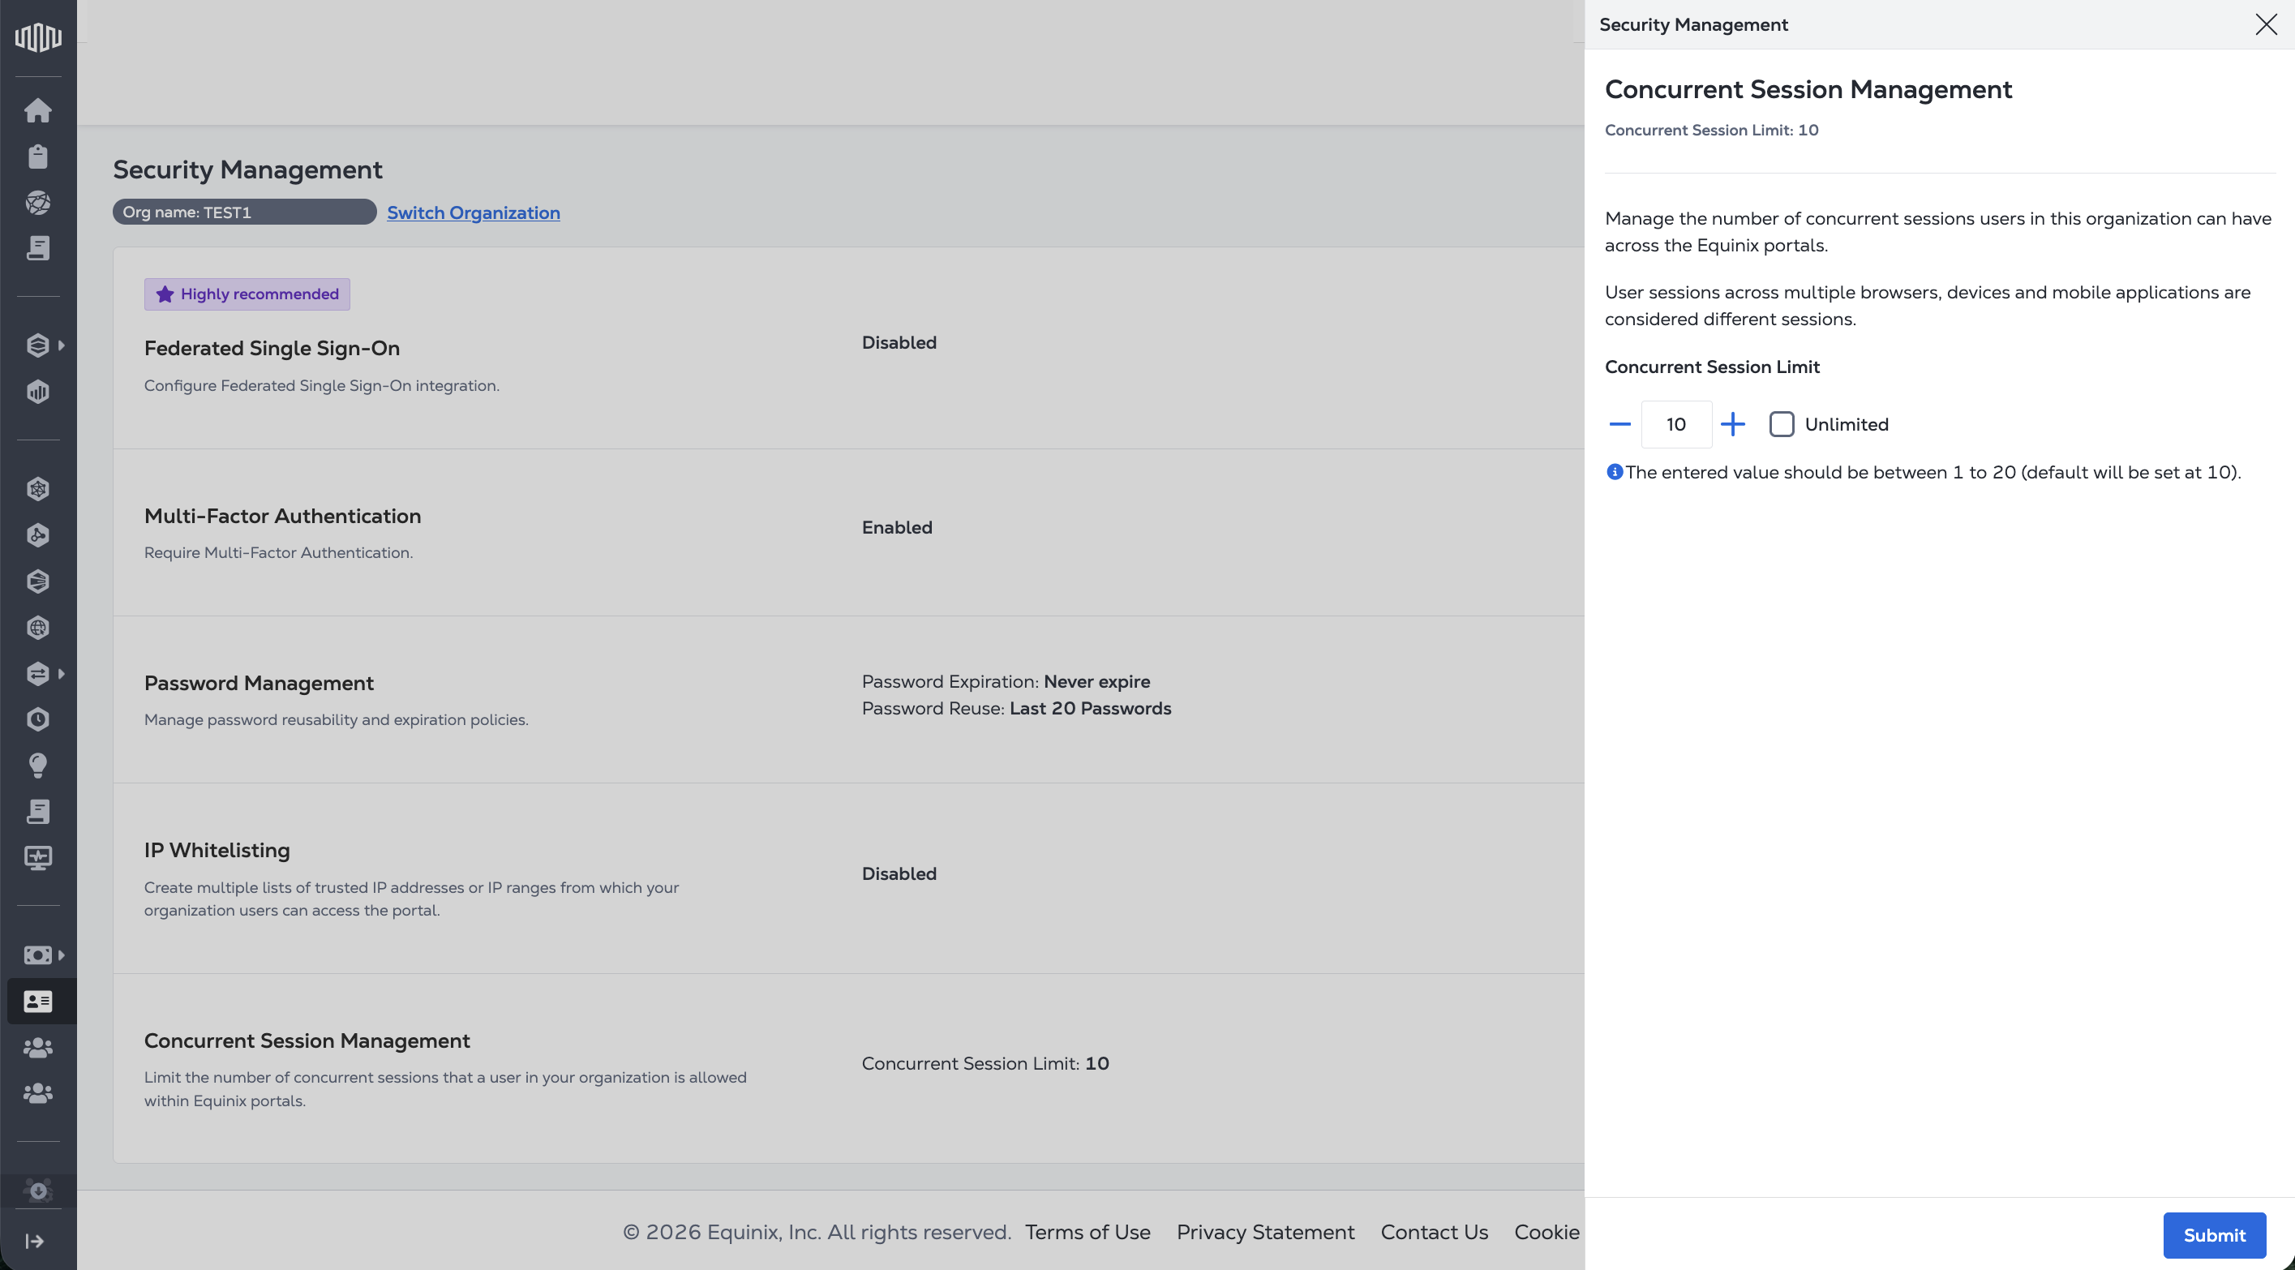Enable the Unlimited sessions checkbox
The image size is (2295, 1270).
pos(1781,424)
